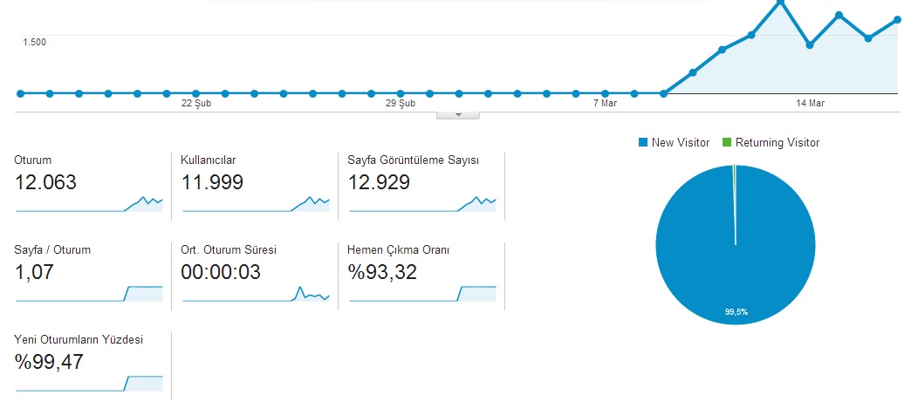Image resolution: width=918 pixels, height=402 pixels.
Task: Open the Oturum metric sparkline
Action: click(89, 204)
